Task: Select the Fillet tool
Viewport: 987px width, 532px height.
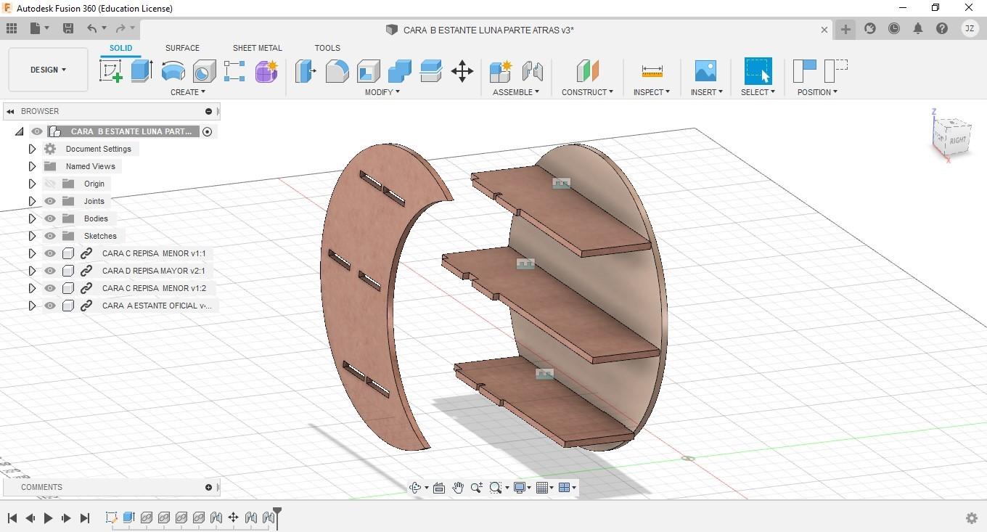Action: pyautogui.click(x=337, y=71)
